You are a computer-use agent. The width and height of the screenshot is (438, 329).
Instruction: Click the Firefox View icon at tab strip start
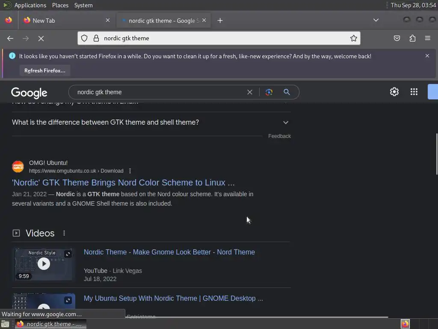coord(9,20)
